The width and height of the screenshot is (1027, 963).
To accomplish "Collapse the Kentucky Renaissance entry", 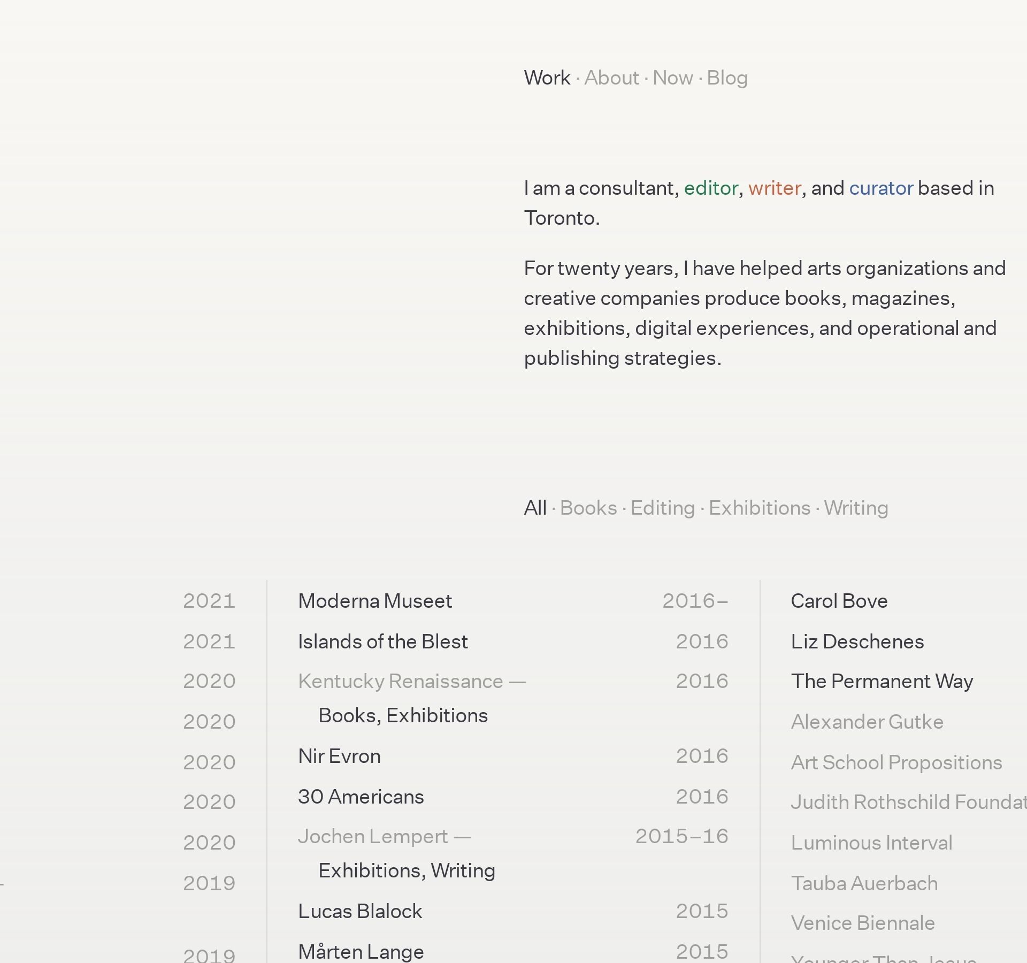I will (412, 682).
